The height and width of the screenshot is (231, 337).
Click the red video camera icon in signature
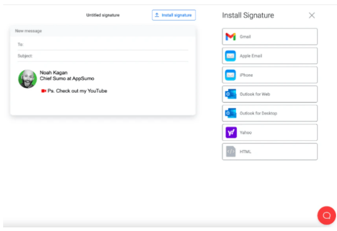44,91
